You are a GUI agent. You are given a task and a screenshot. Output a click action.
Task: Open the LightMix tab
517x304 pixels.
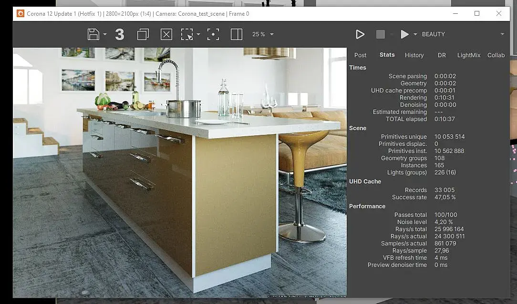(x=468, y=55)
